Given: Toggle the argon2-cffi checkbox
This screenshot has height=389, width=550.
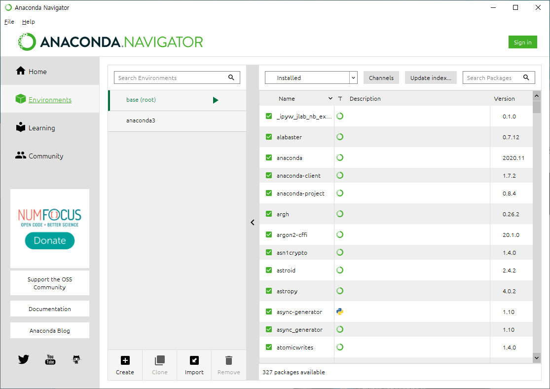Looking at the screenshot, I should point(269,234).
